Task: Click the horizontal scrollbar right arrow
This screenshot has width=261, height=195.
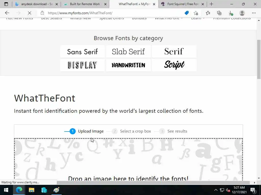Action: tap(255, 183)
